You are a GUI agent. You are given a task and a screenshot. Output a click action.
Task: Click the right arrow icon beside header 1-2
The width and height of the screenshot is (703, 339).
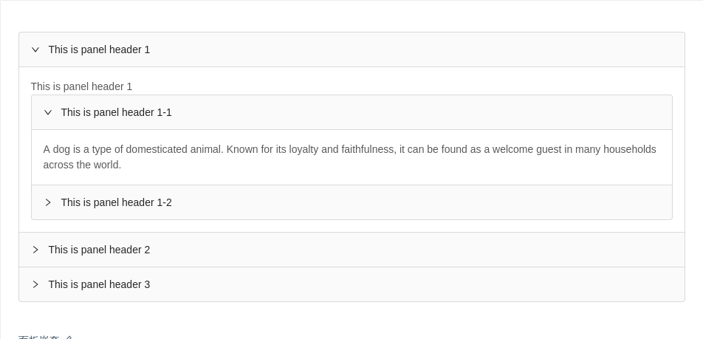[x=48, y=202]
